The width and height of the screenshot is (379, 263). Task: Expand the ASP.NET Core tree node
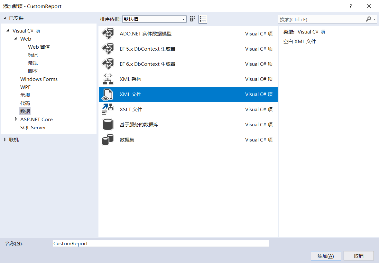click(16, 119)
